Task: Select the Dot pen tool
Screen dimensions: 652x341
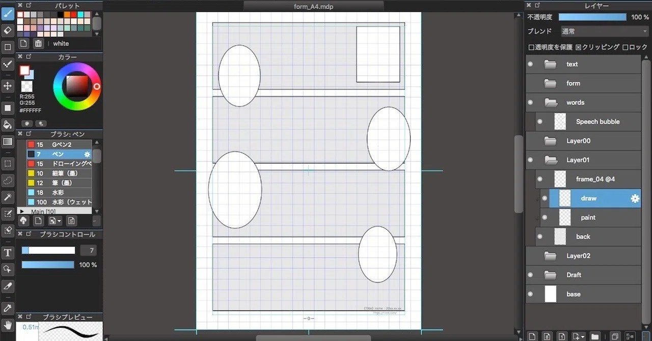Action: 8,64
